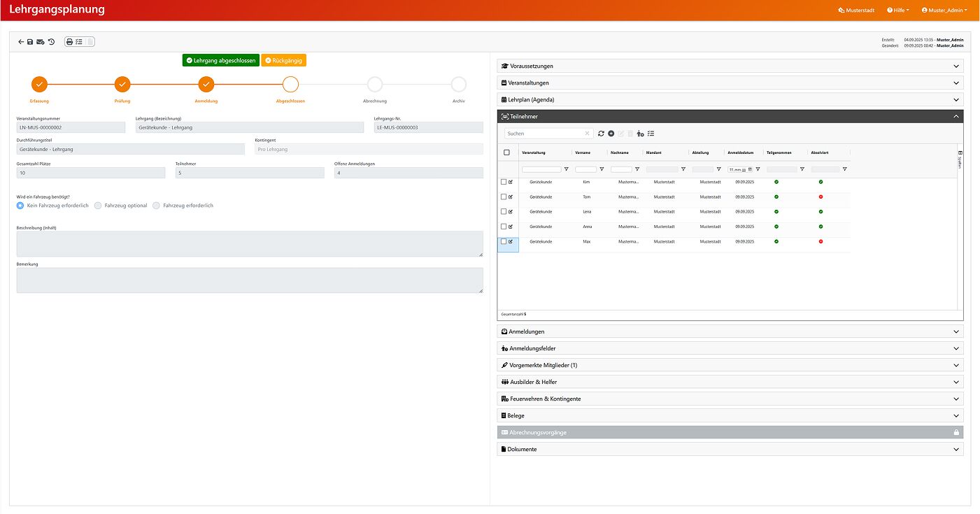Click the 'Lehrgang abgeschlossen' button

220,61
